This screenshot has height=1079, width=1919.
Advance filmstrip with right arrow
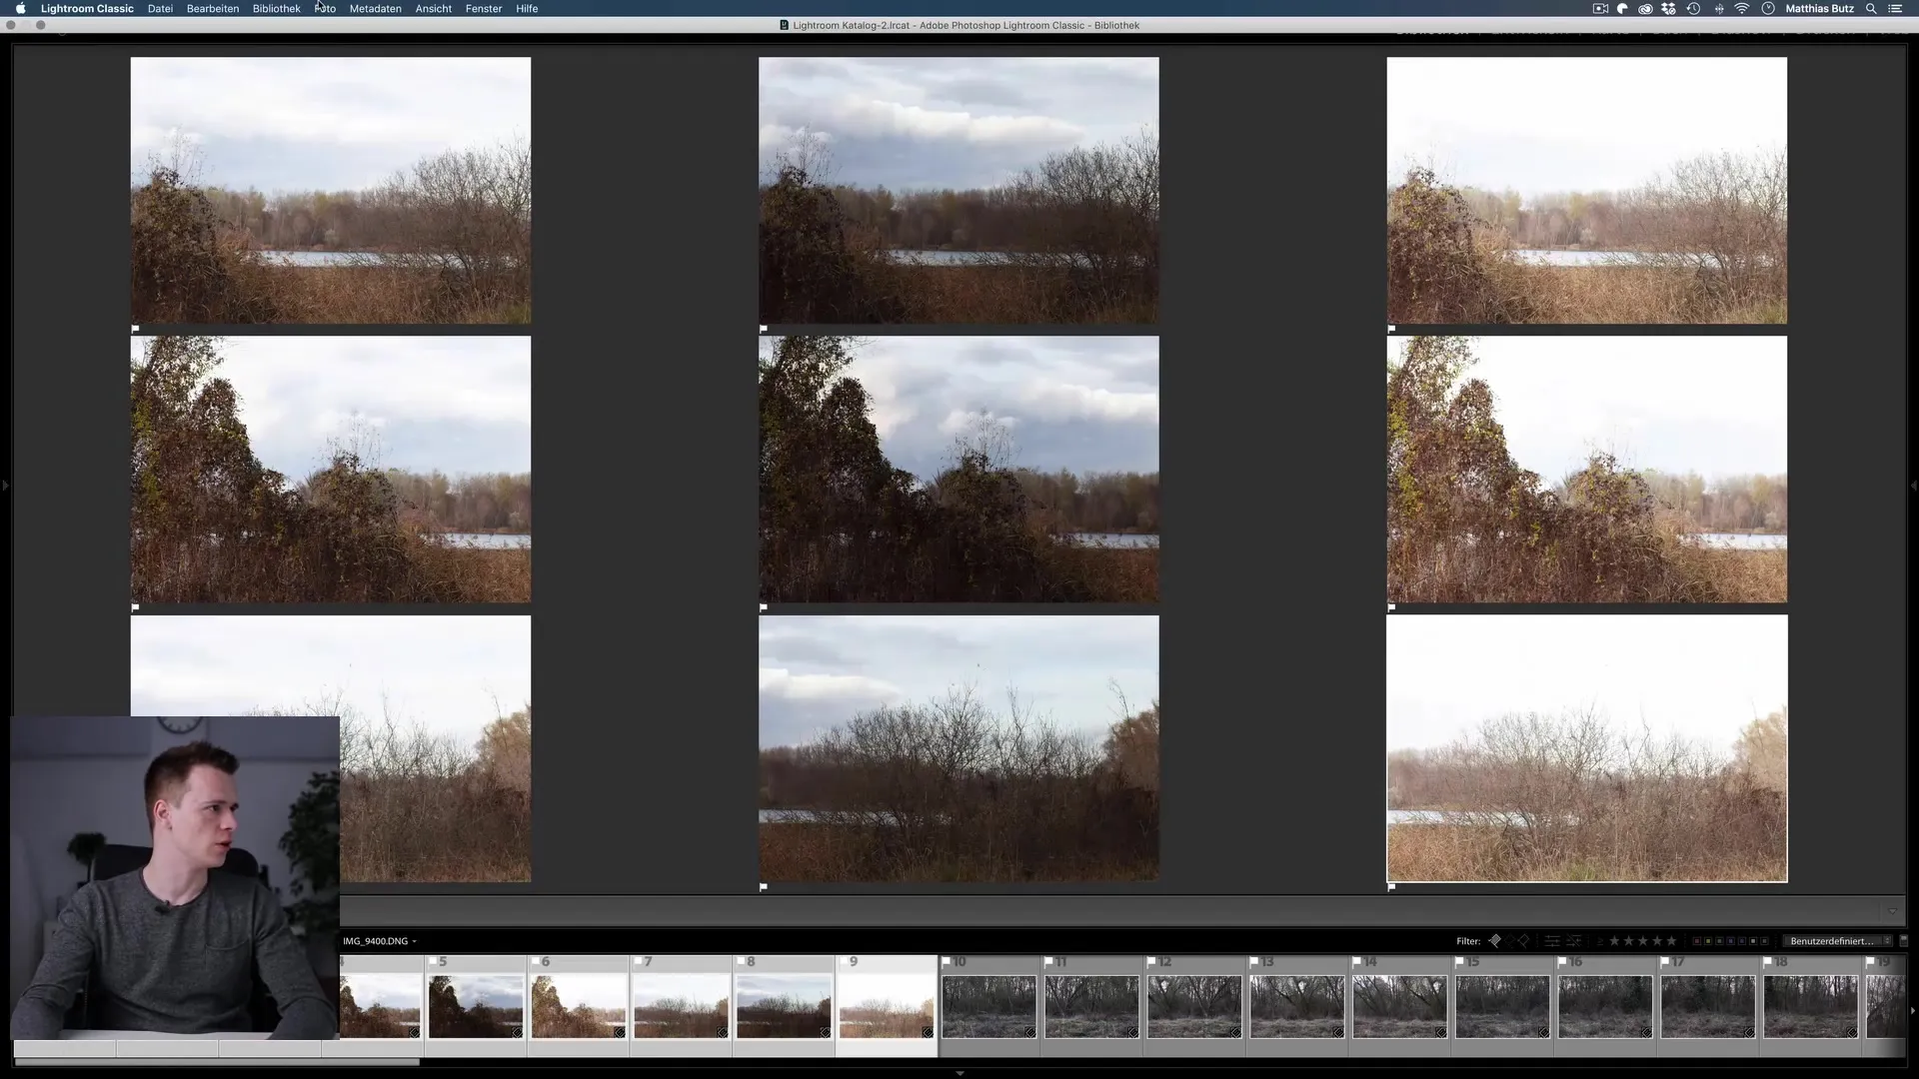(1913, 1011)
